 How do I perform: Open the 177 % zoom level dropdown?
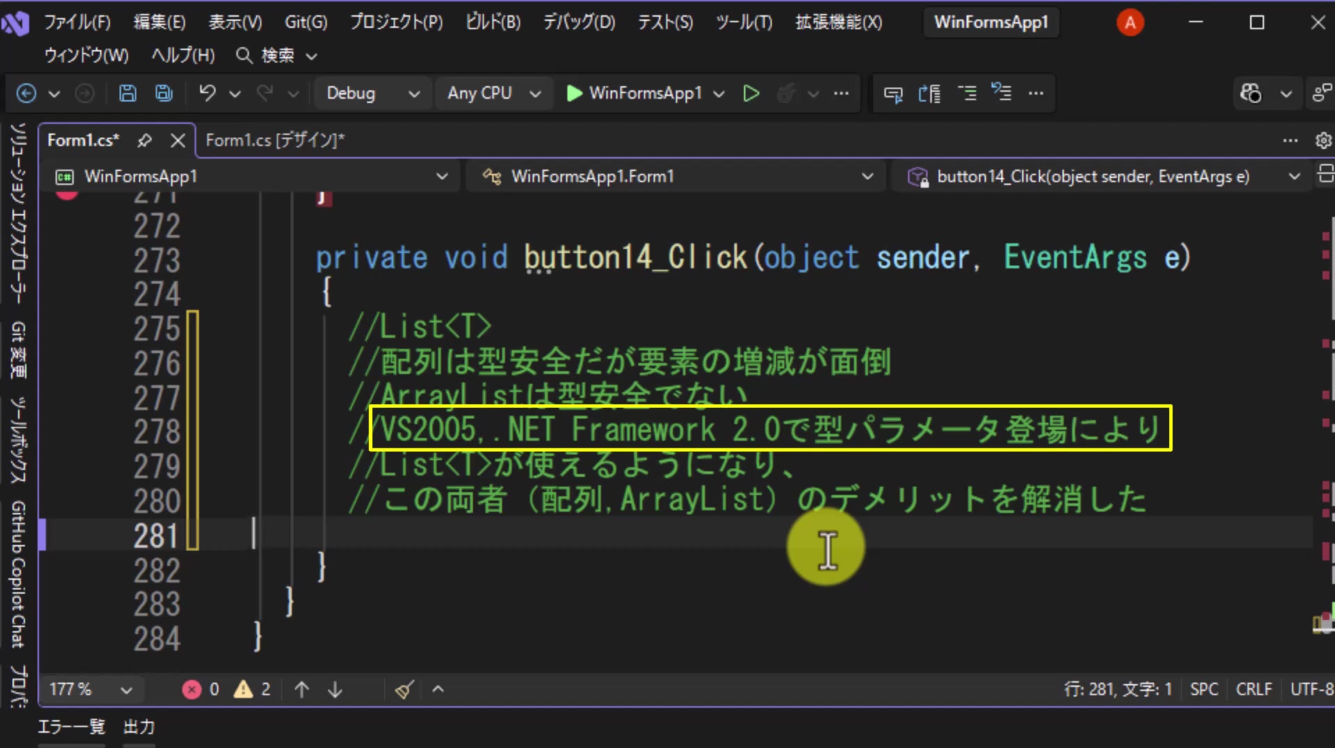click(x=90, y=689)
